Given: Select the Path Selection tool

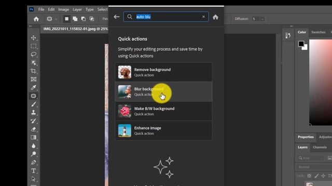Looking at the screenshot, I should 33,179.
